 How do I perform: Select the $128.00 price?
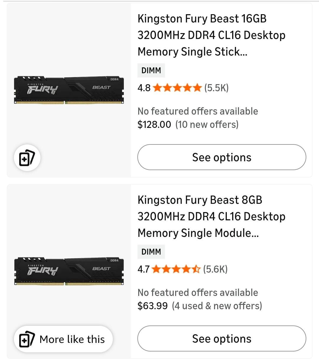(x=154, y=124)
